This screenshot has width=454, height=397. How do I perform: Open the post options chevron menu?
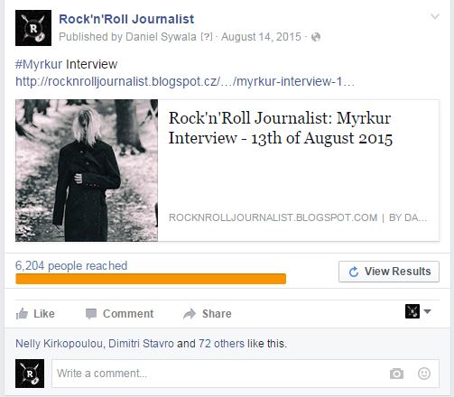pos(435,16)
